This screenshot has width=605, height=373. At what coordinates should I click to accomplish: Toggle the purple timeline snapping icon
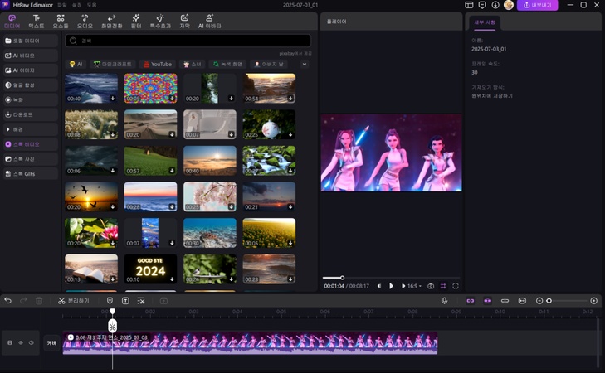(x=488, y=301)
